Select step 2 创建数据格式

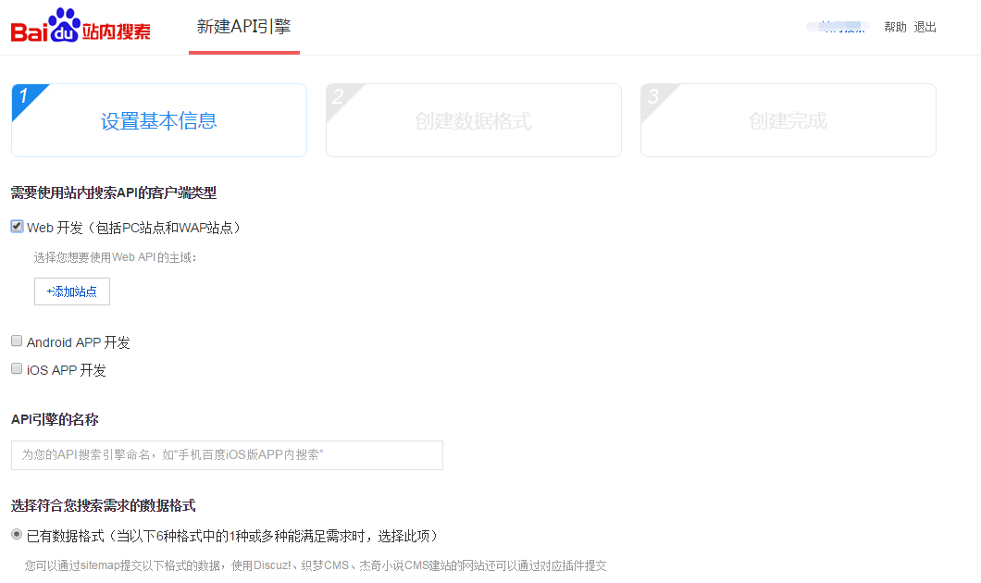474,120
